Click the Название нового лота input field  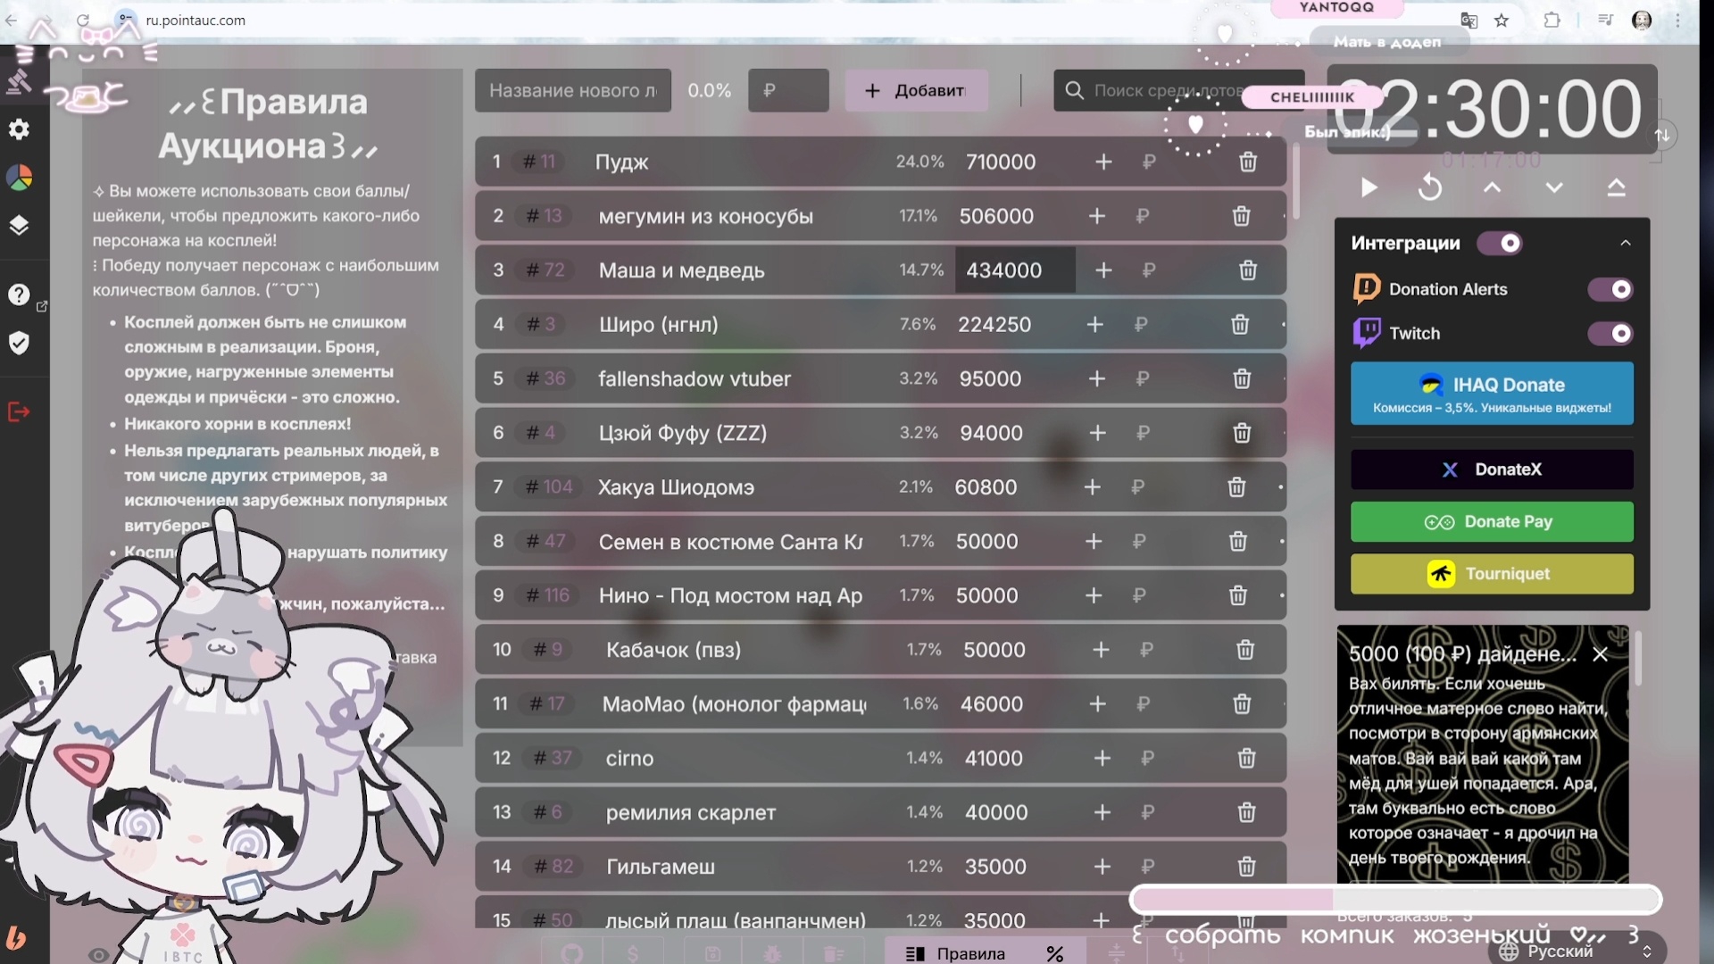click(572, 90)
